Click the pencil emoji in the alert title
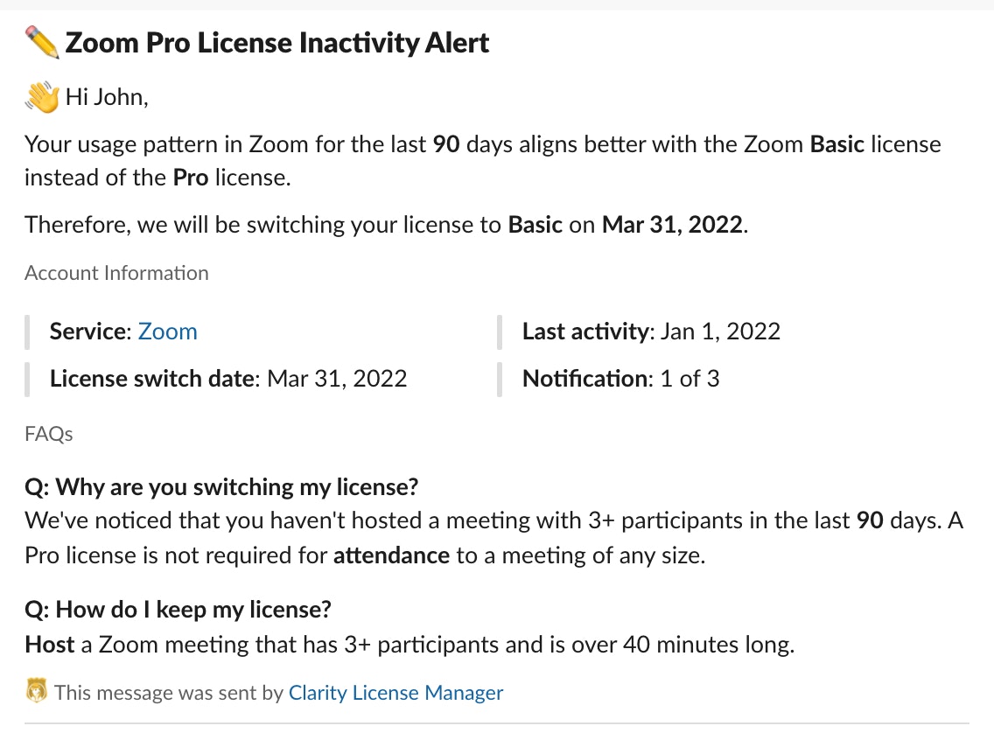994x747 pixels. (42, 42)
